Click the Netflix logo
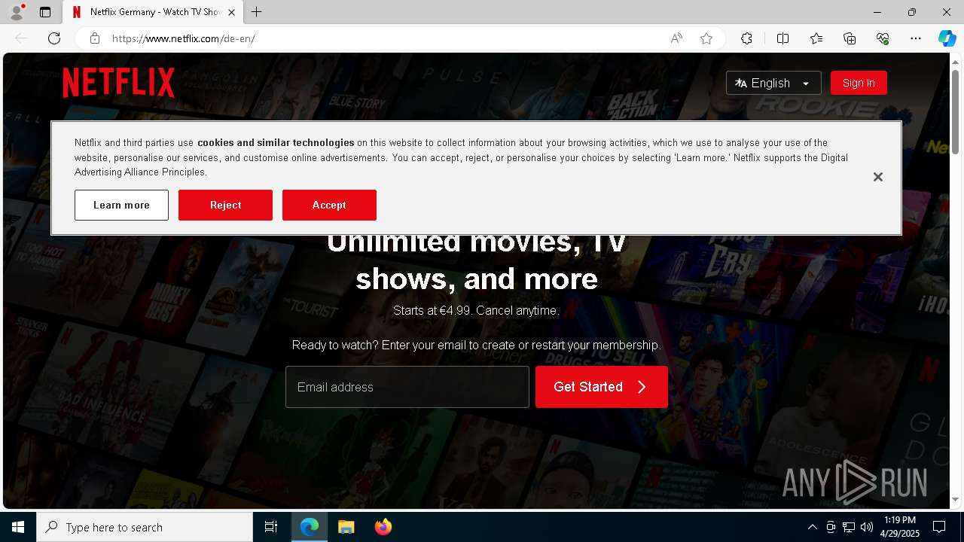Screen dimensions: 964x542 119,83
